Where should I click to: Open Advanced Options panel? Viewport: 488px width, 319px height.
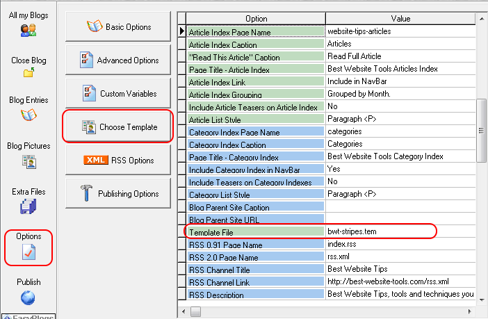click(x=117, y=60)
